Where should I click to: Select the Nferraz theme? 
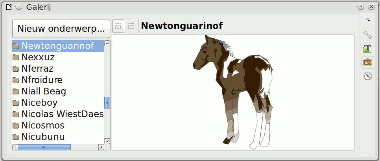[x=58, y=69]
